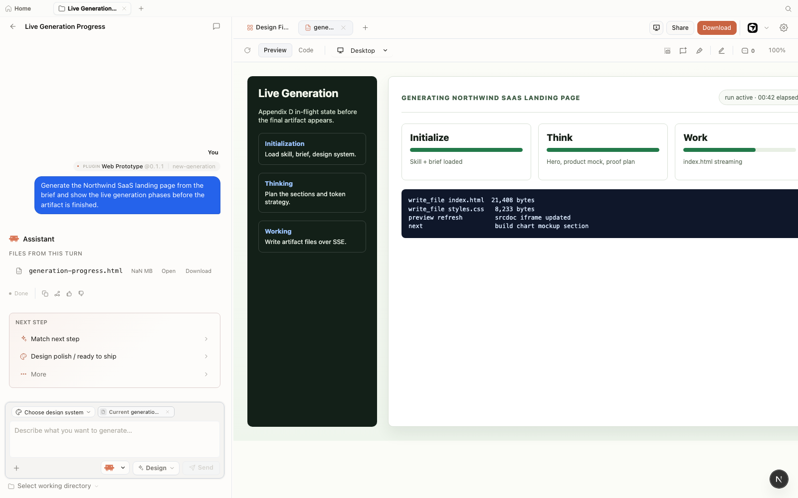Viewport: 798px width, 498px height.
Task: Click the Thinking card in sidebar
Action: pyautogui.click(x=312, y=193)
